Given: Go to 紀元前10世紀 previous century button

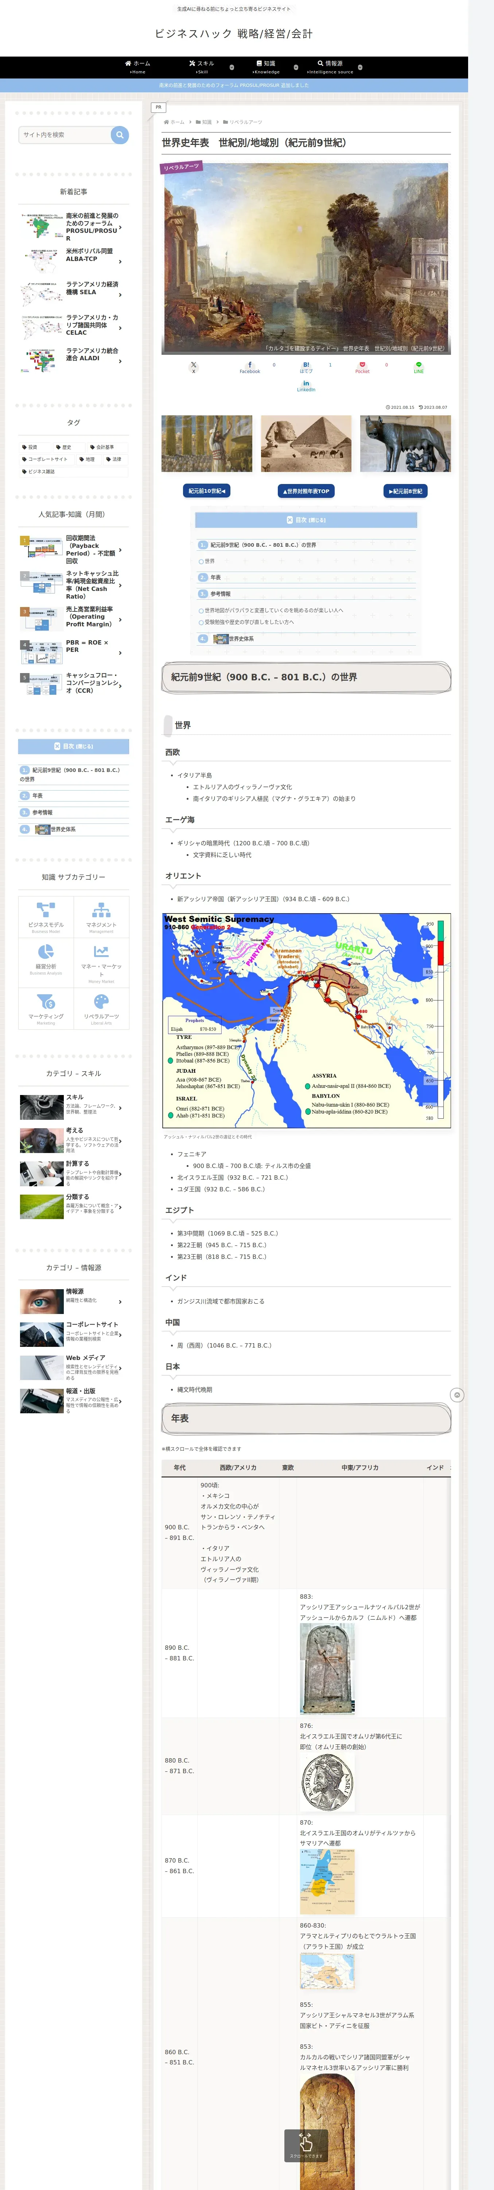Looking at the screenshot, I should 207,491.
